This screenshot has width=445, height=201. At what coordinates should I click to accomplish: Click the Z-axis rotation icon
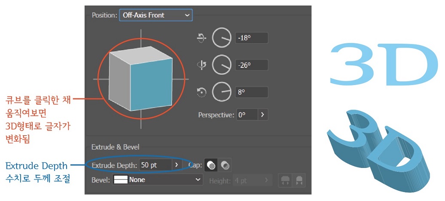point(201,92)
